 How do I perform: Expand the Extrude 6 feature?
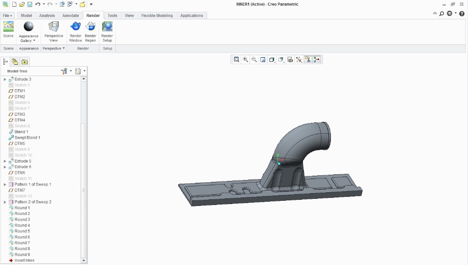[5, 167]
